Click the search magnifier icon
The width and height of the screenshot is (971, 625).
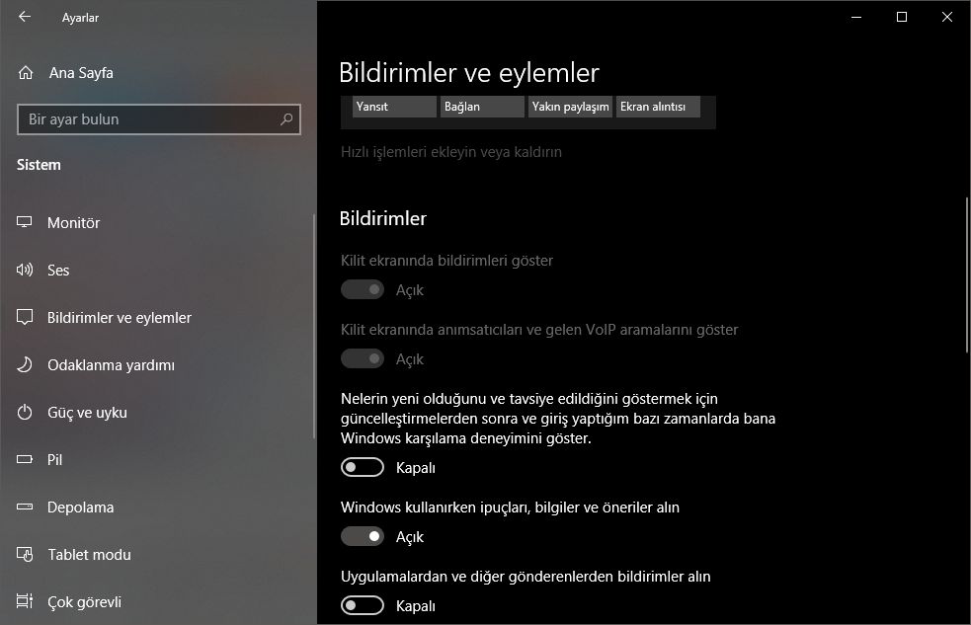coord(286,118)
